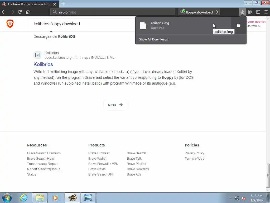Click the muted volume tray icon
270x203 pixels.
click(x=243, y=198)
